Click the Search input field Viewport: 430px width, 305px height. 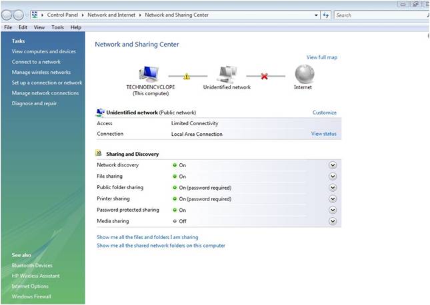tap(381, 15)
